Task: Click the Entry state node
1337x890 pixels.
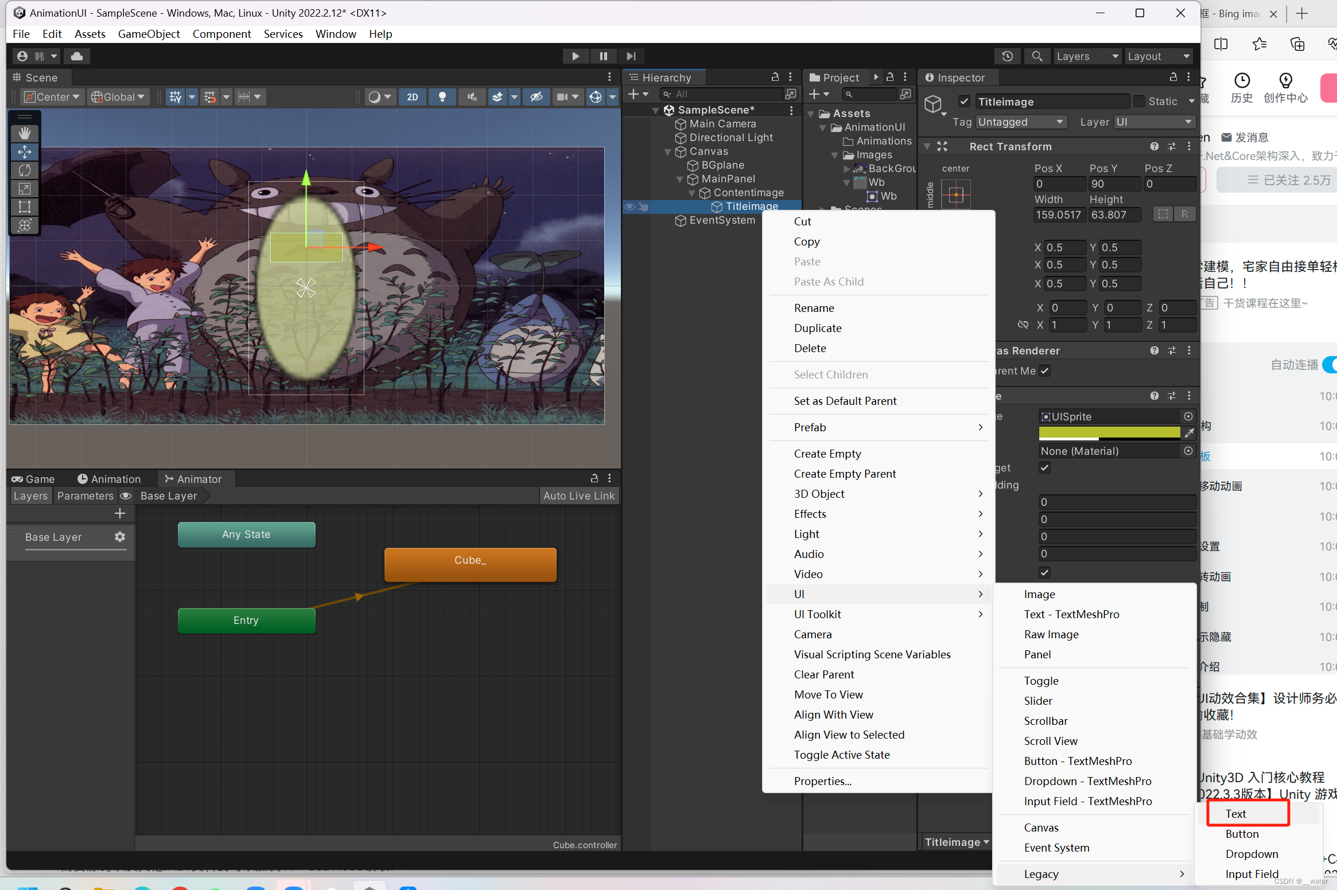Action: [x=246, y=620]
